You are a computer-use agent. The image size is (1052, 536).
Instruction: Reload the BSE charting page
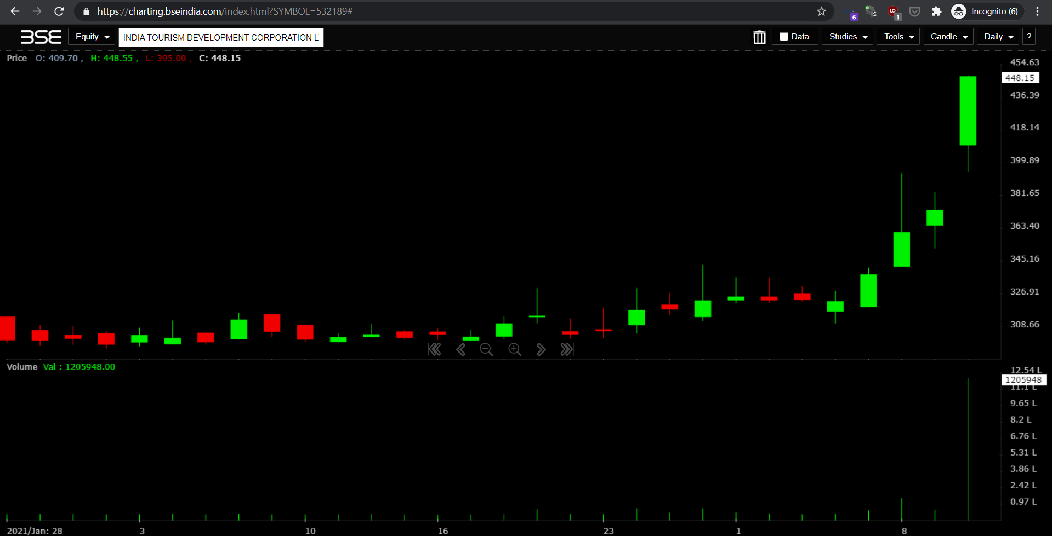pos(59,11)
